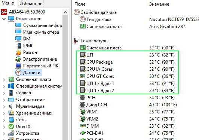
Task: Click the gauge icon beside Датчики
Action: click(18, 73)
